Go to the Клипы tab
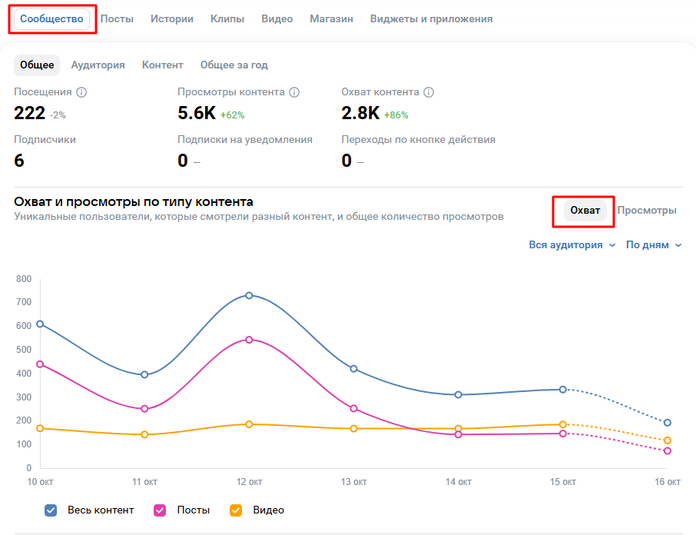 [x=227, y=18]
